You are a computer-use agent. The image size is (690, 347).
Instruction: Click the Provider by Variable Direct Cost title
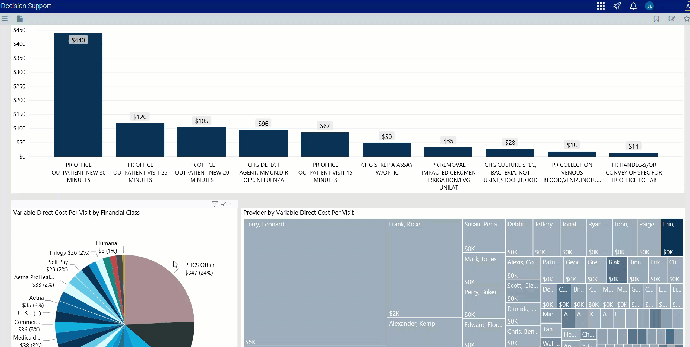pos(298,213)
